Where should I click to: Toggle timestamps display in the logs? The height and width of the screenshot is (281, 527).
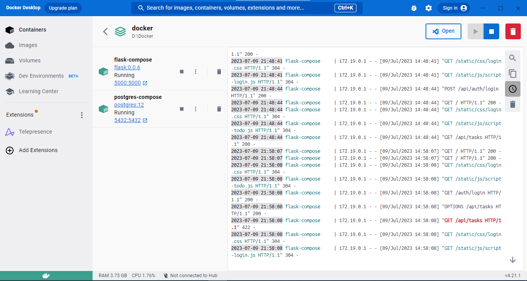513,89
